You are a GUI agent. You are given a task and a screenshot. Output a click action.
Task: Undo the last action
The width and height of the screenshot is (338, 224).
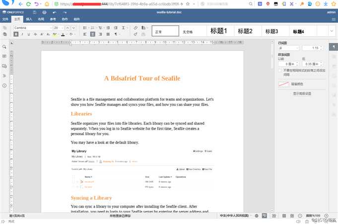[x=54, y=12]
